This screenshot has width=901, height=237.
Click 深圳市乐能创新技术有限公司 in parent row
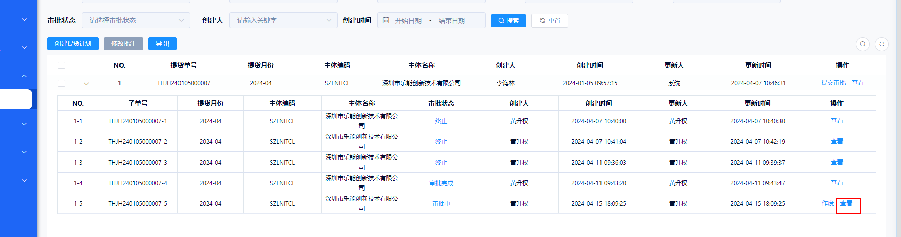click(422, 83)
